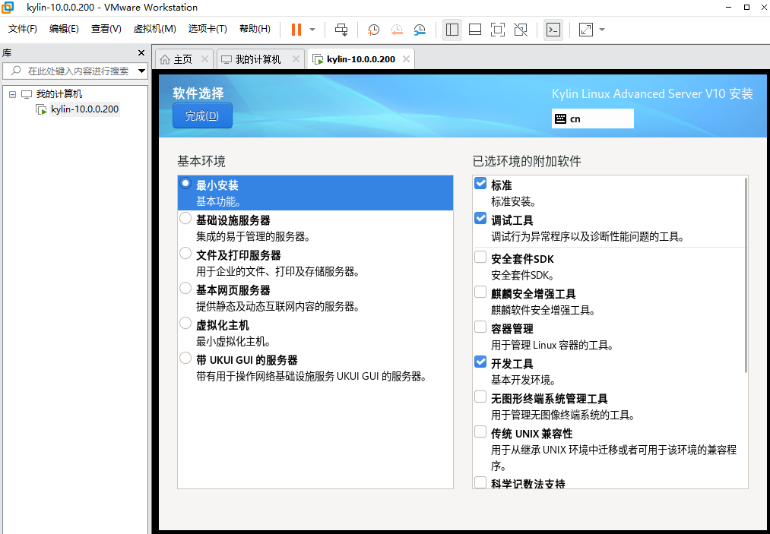This screenshot has height=534, width=770.
Task: Open the stretch display dropdown arrow
Action: click(x=602, y=30)
